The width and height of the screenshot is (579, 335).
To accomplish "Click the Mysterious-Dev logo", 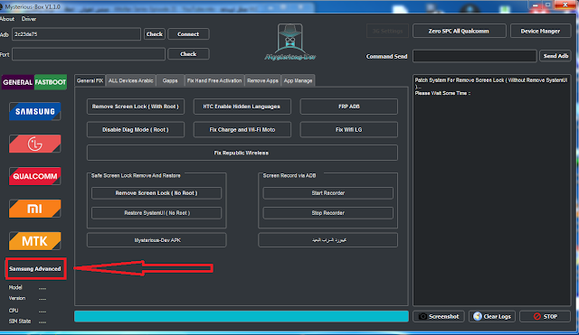I will (290, 42).
